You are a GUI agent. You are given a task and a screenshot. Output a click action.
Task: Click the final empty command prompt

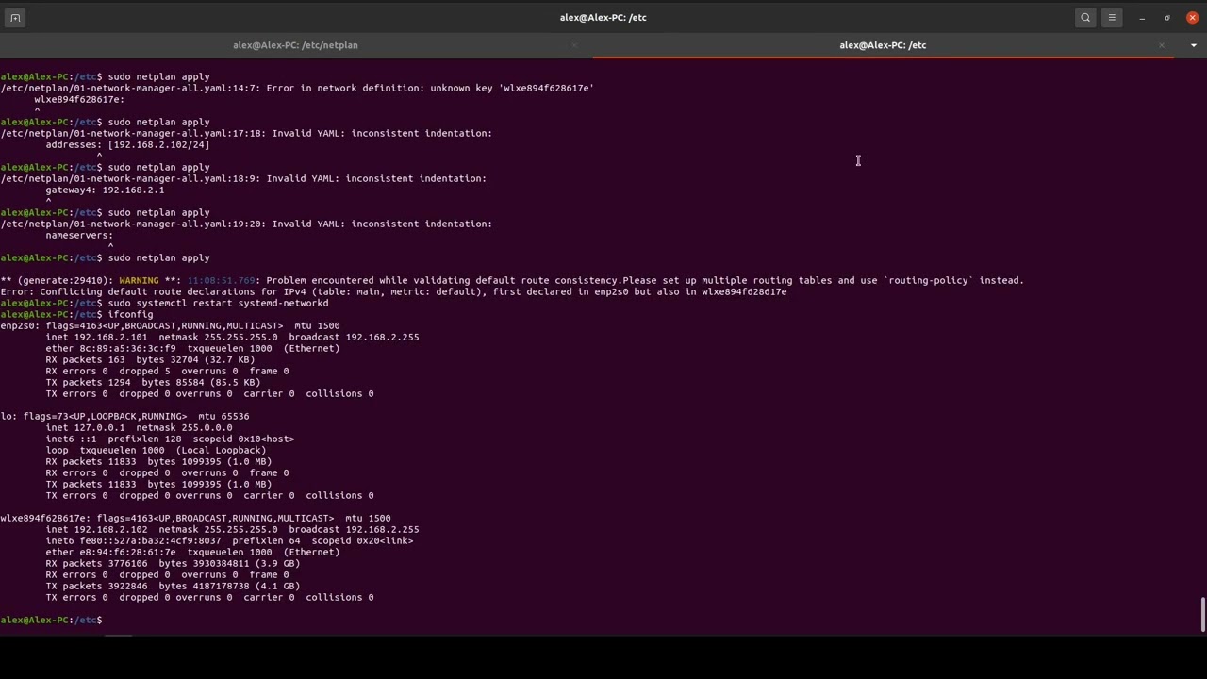pyautogui.click(x=53, y=620)
